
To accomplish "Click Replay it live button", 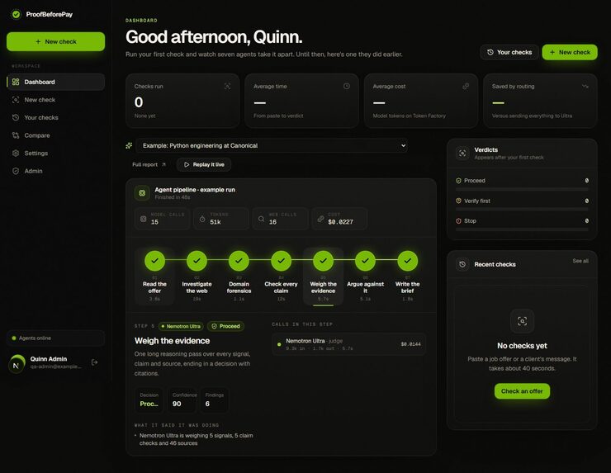I will pos(204,164).
